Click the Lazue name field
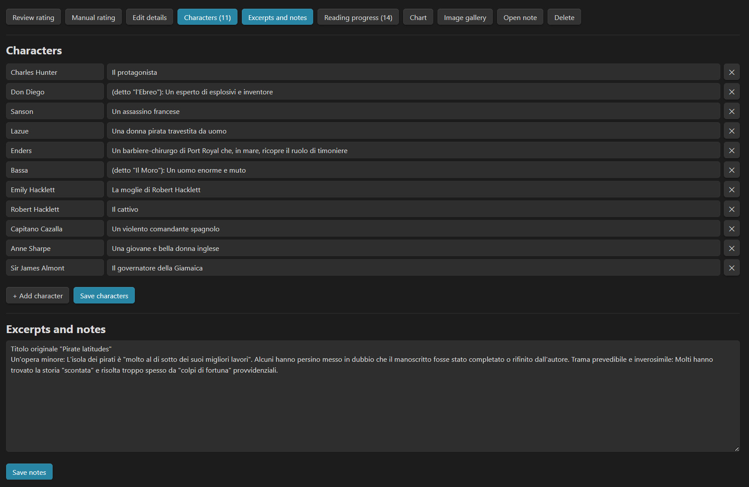Screen dimensions: 749x487 click(x=55, y=131)
